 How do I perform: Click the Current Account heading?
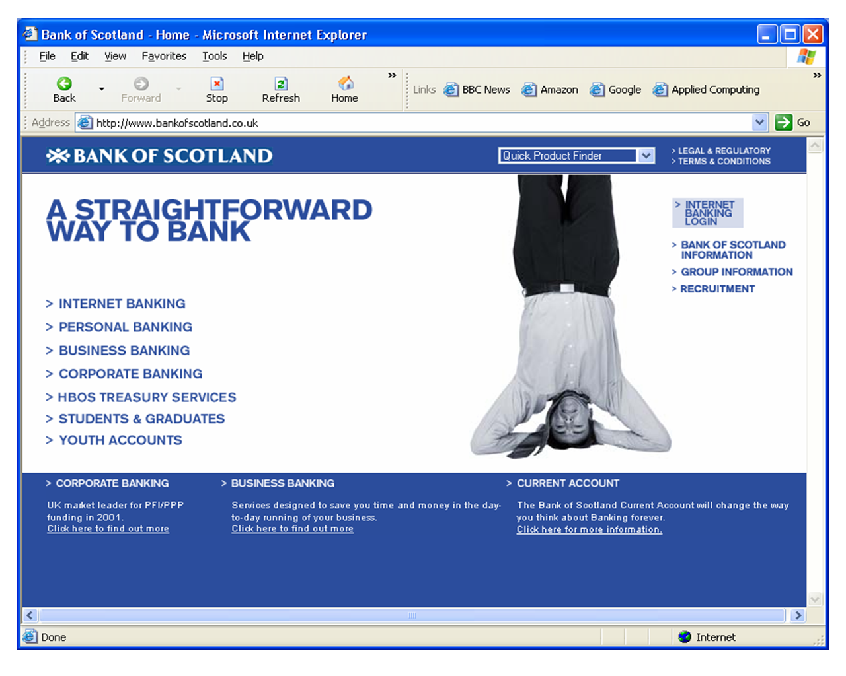coord(563,483)
